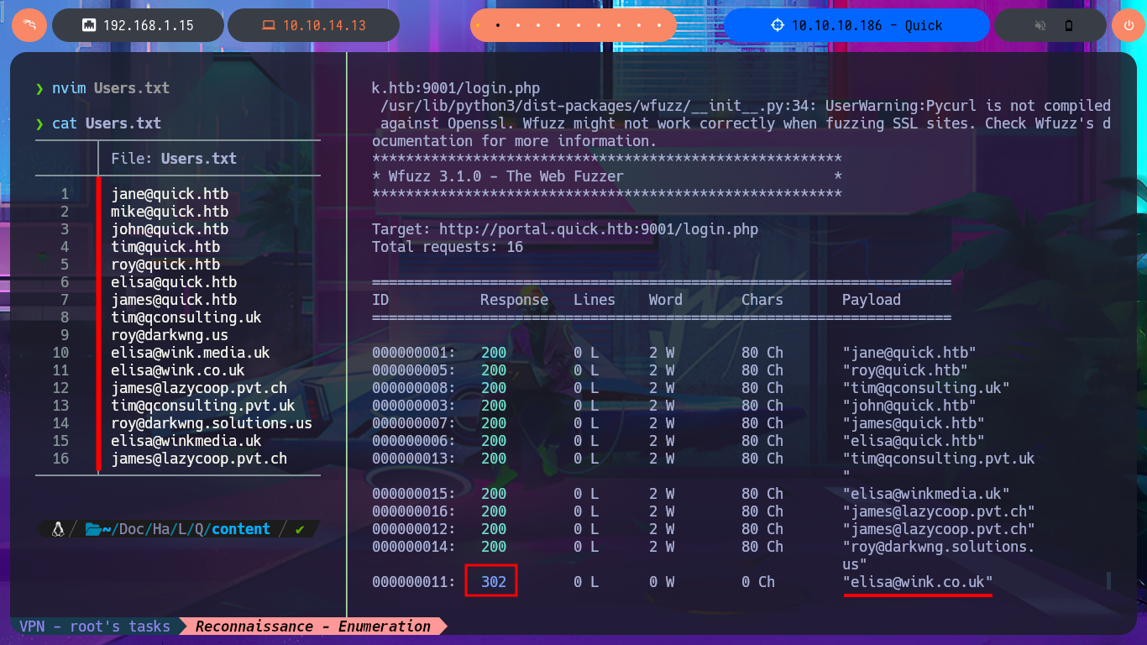Click the power button icon
Image resolution: width=1147 pixels, height=645 pixels.
pos(1128,25)
